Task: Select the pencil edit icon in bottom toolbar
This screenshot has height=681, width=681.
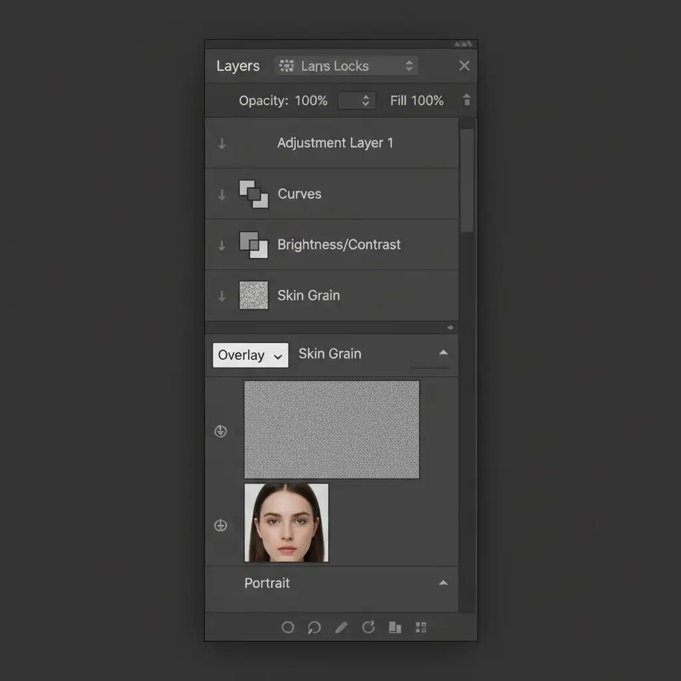Action: 341,627
